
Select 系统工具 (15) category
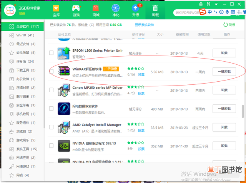(x=22, y=149)
